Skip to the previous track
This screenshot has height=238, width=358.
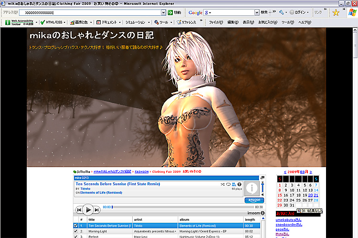79,210
